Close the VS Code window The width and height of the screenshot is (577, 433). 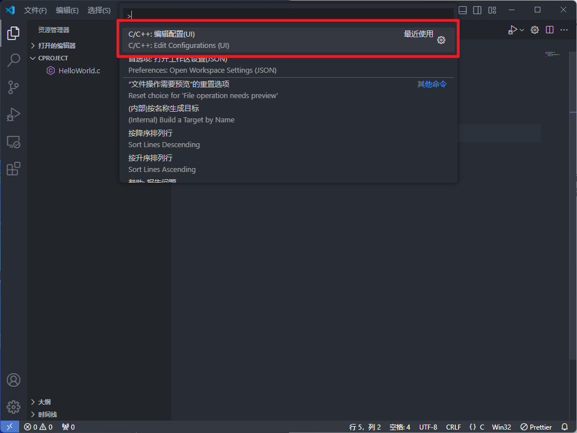563,10
